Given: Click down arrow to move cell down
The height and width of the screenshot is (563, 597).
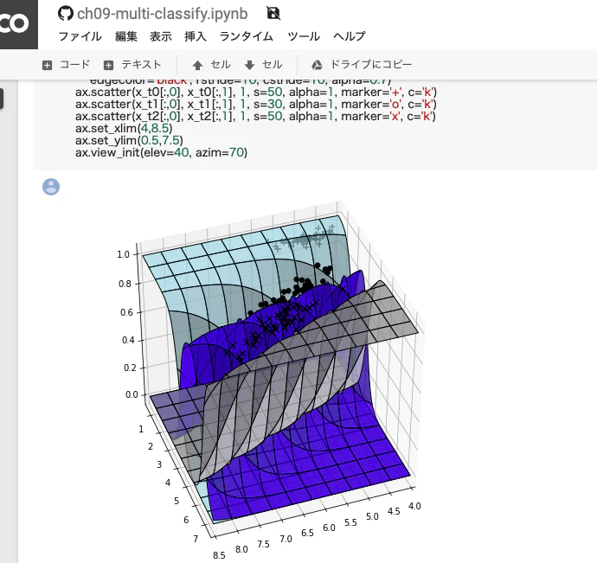Looking at the screenshot, I should pyautogui.click(x=249, y=66).
